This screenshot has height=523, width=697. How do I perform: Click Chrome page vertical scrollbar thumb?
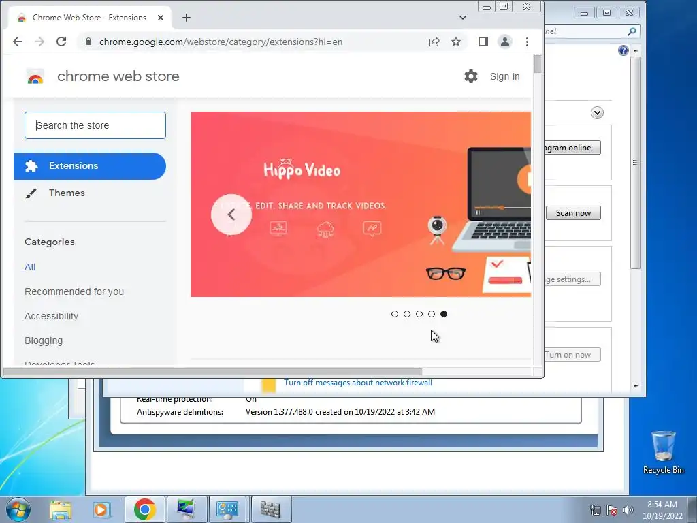point(538,65)
